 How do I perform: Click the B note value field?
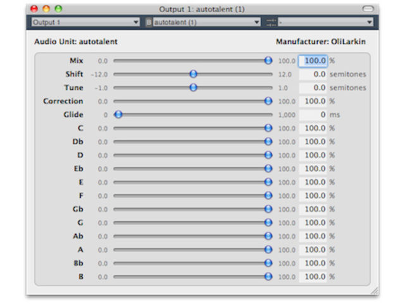coord(313,277)
